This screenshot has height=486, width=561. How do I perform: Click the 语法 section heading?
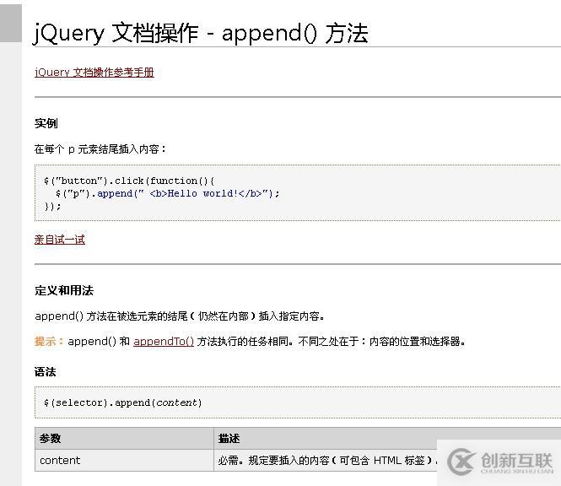point(45,372)
